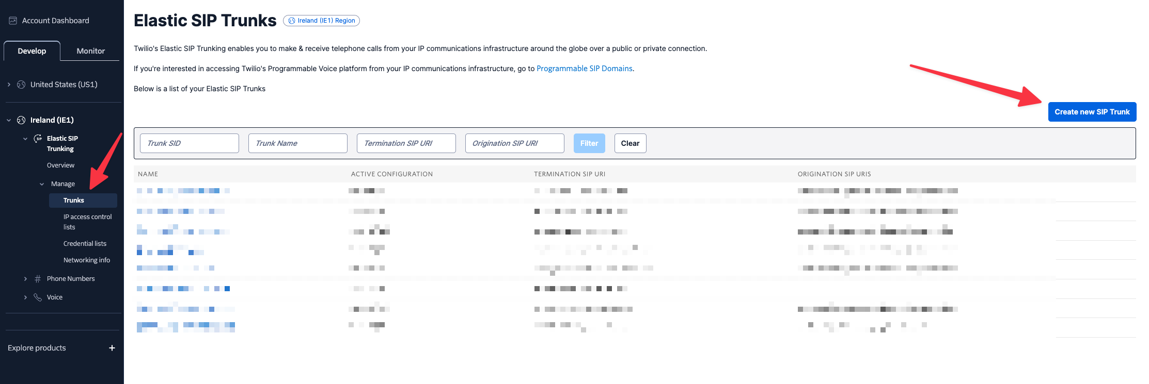Click Create new SIP Trunk button
Screen dimensions: 1149x384
(1092, 112)
